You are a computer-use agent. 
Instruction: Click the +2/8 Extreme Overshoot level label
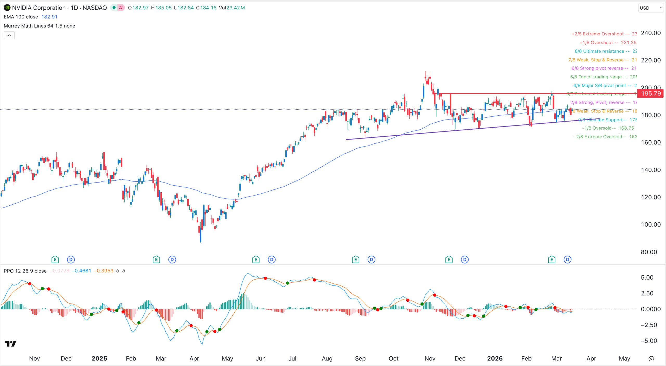pos(604,34)
